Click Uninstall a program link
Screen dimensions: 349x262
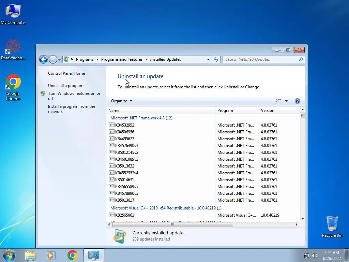[66, 86]
